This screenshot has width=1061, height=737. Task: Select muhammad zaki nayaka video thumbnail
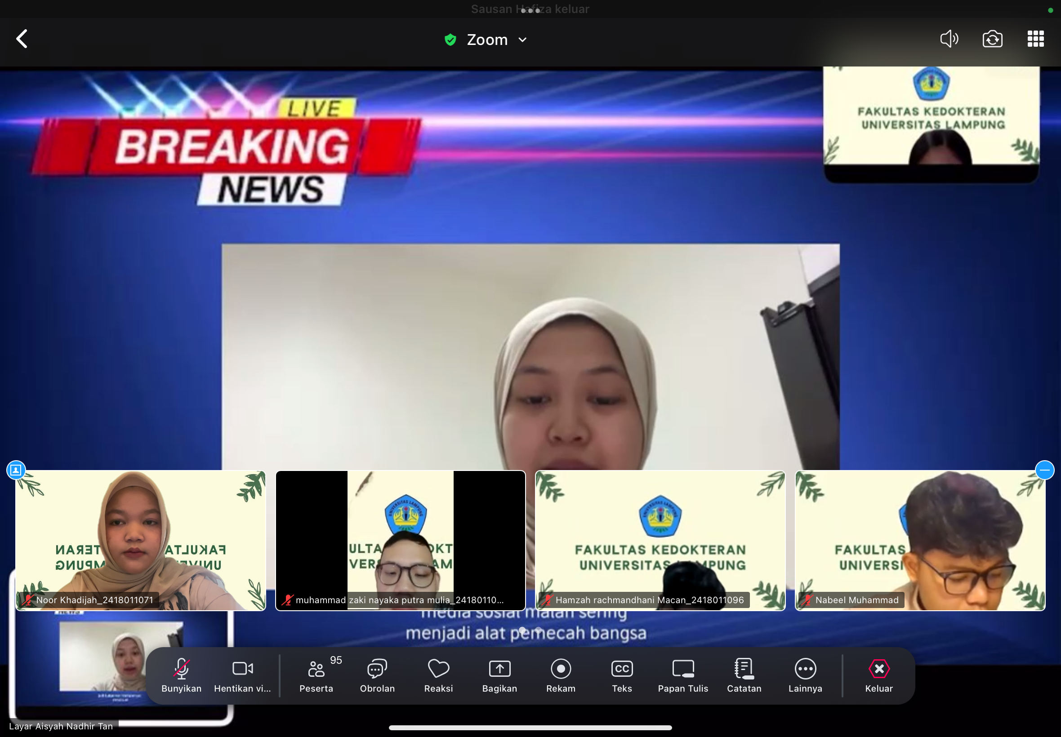point(401,540)
